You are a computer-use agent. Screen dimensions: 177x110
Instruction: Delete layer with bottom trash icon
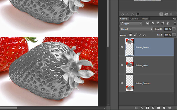(x=170, y=108)
